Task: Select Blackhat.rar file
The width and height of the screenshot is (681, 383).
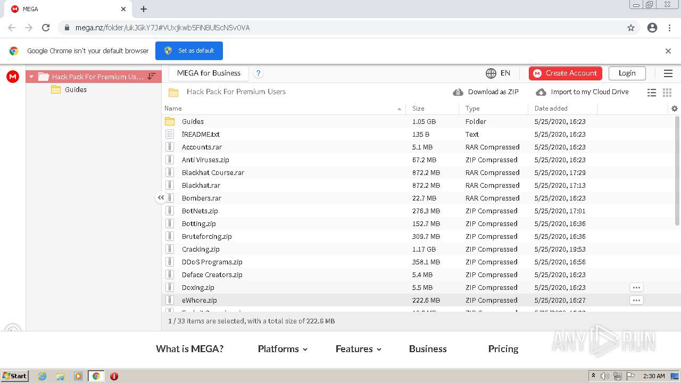Action: coord(418,185)
